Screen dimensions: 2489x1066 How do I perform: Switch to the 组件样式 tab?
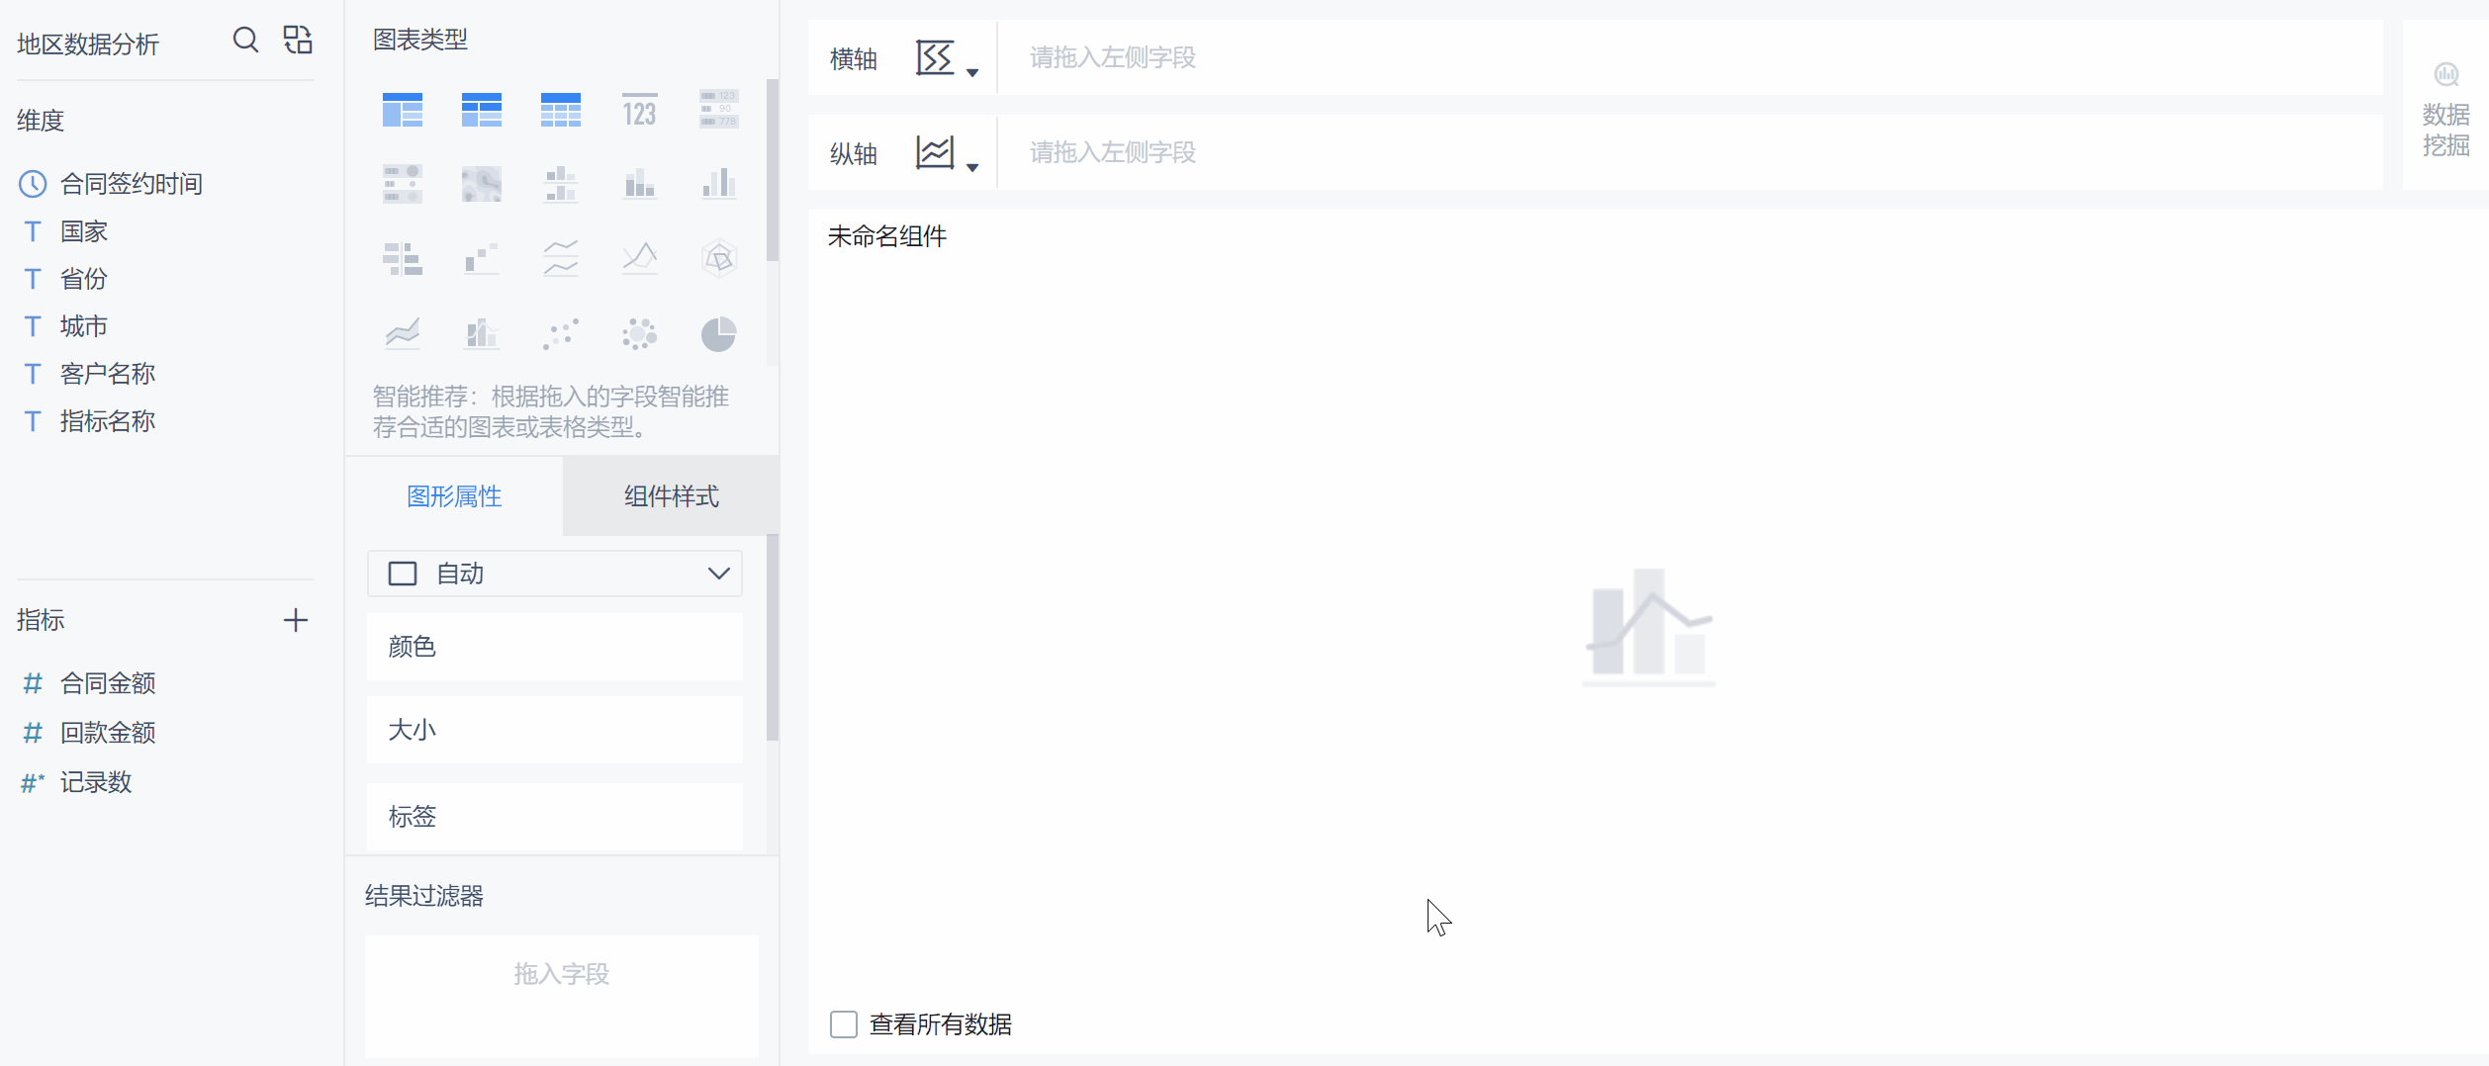coord(670,496)
